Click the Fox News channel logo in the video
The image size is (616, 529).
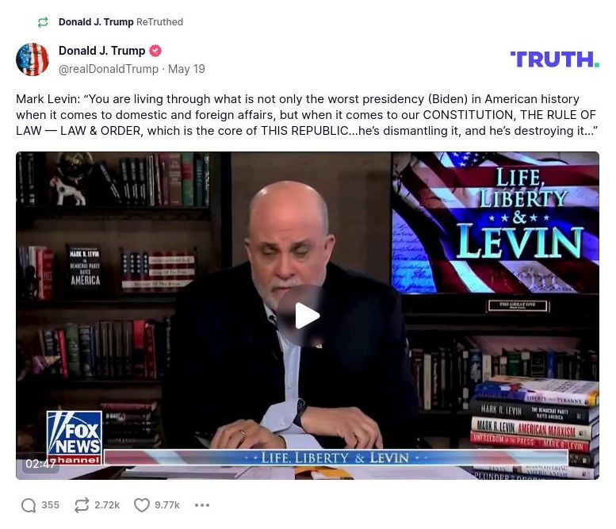pyautogui.click(x=75, y=438)
